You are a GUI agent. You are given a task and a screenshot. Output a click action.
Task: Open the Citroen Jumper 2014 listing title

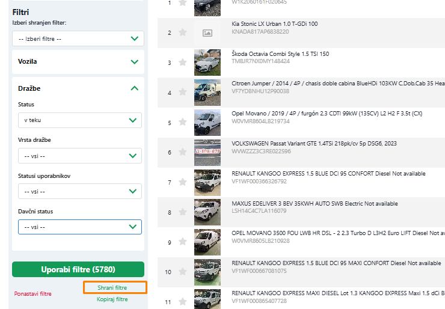339,84
